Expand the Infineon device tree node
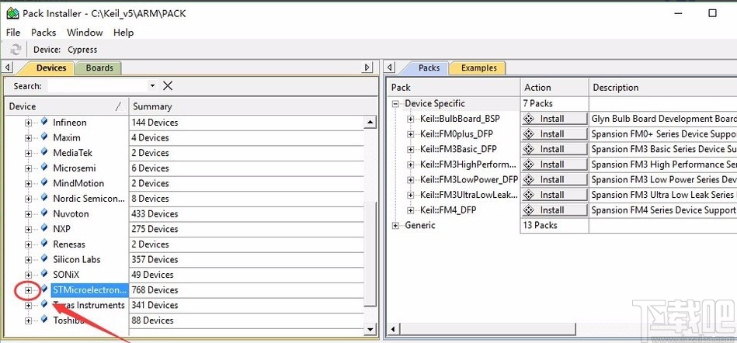The width and height of the screenshot is (737, 343). (x=28, y=123)
